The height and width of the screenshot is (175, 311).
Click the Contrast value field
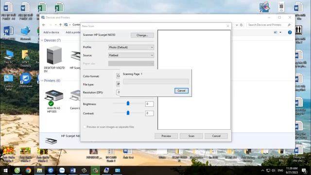coord(149,113)
